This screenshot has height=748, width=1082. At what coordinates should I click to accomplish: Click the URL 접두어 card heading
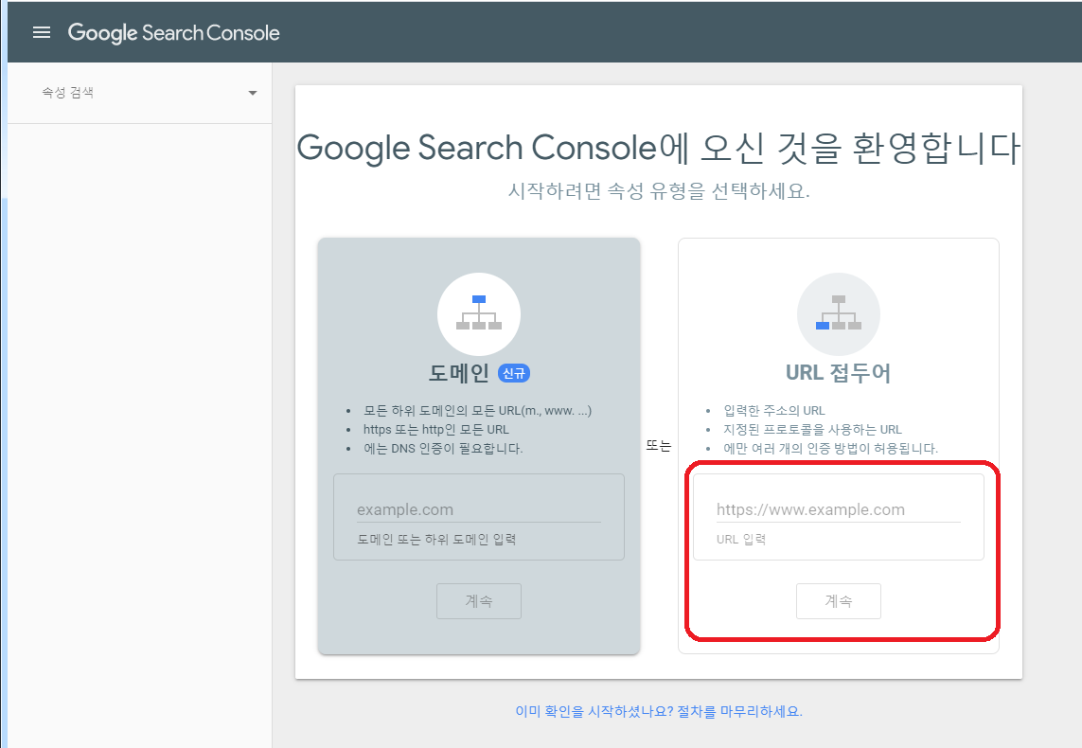coord(839,373)
